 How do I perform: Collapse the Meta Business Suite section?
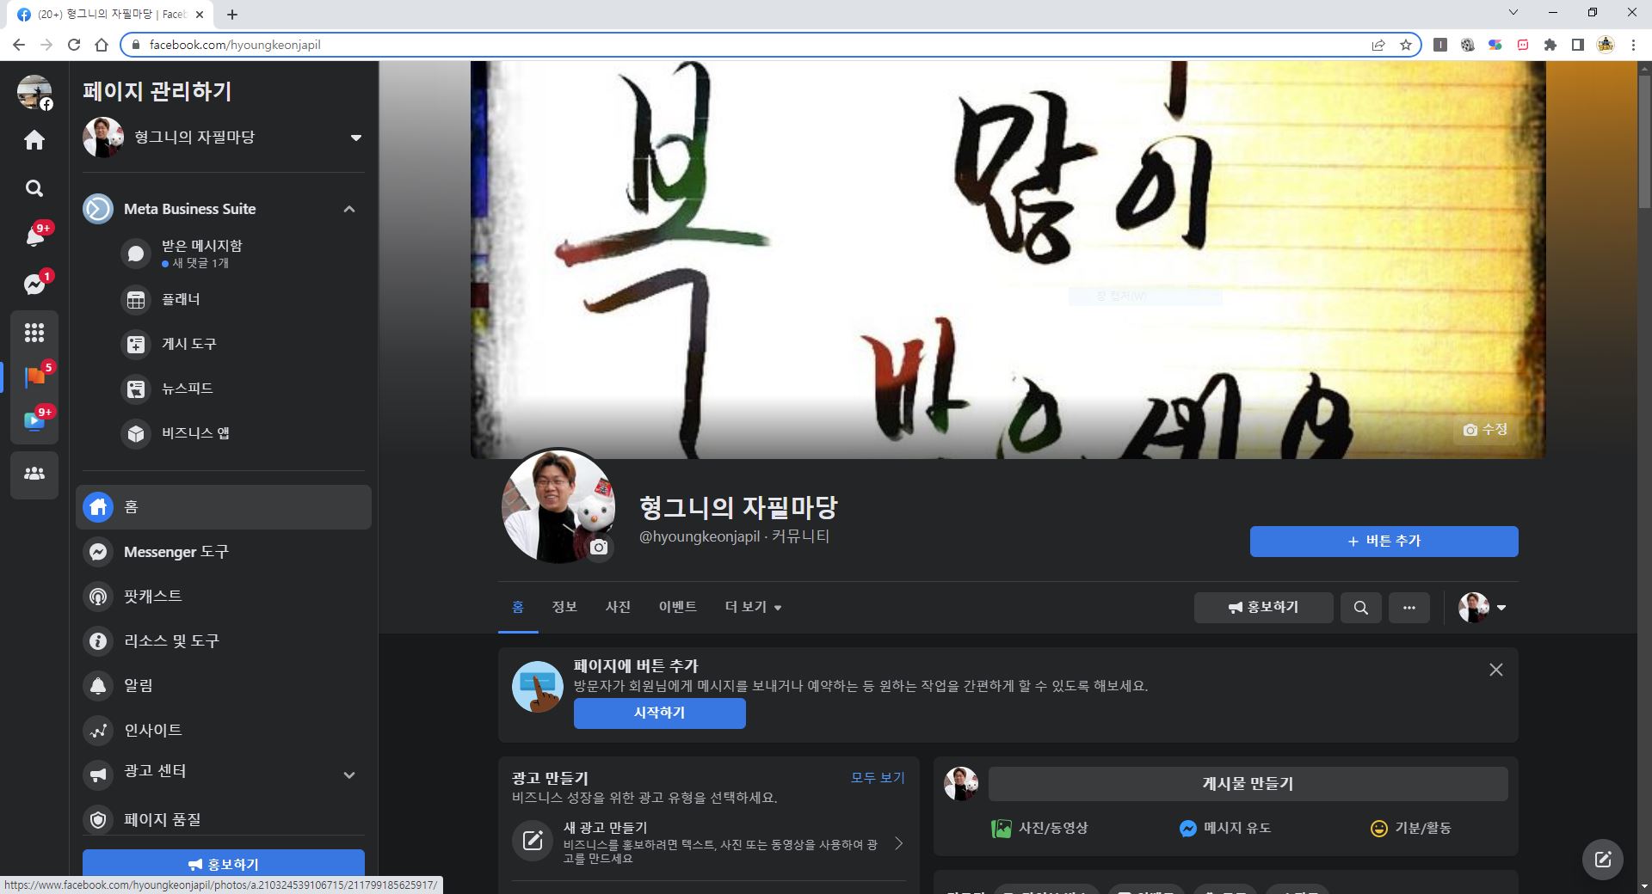click(349, 209)
